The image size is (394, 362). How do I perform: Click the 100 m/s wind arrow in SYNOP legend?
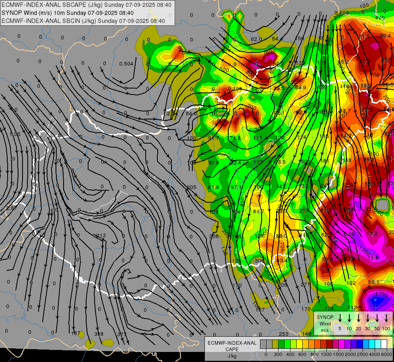[x=386, y=318]
